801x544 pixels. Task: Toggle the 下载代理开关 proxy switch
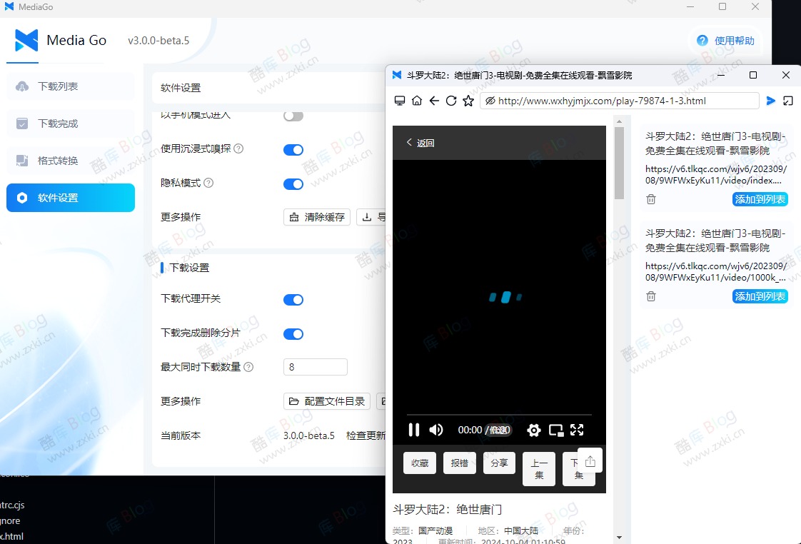click(293, 299)
